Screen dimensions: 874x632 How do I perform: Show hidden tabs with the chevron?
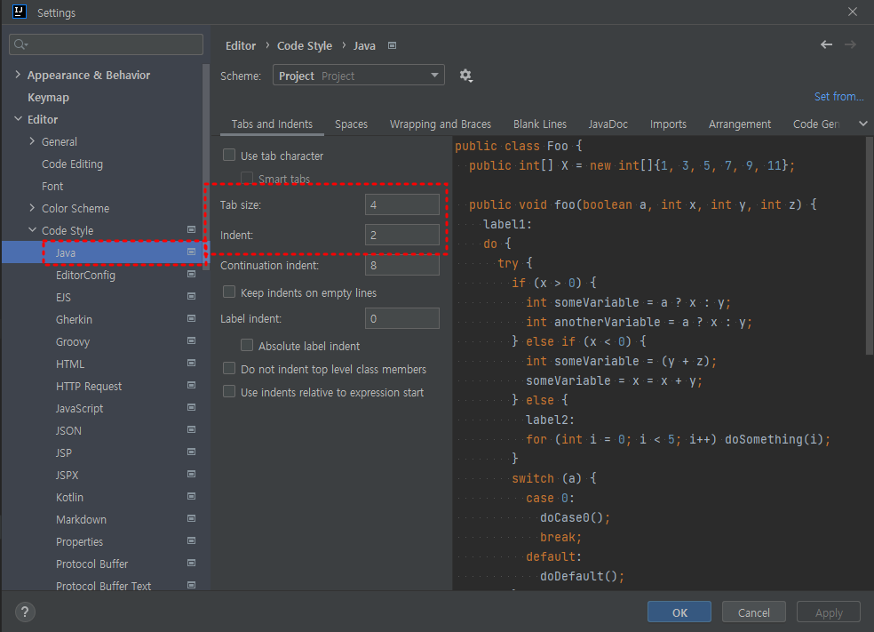click(862, 124)
